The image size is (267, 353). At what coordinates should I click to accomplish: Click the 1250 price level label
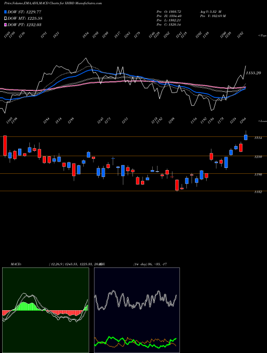coord(258,157)
